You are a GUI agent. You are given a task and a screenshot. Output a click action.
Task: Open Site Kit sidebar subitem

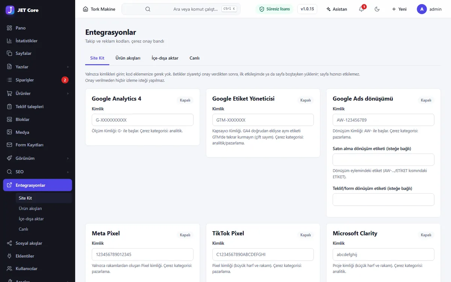43,198
